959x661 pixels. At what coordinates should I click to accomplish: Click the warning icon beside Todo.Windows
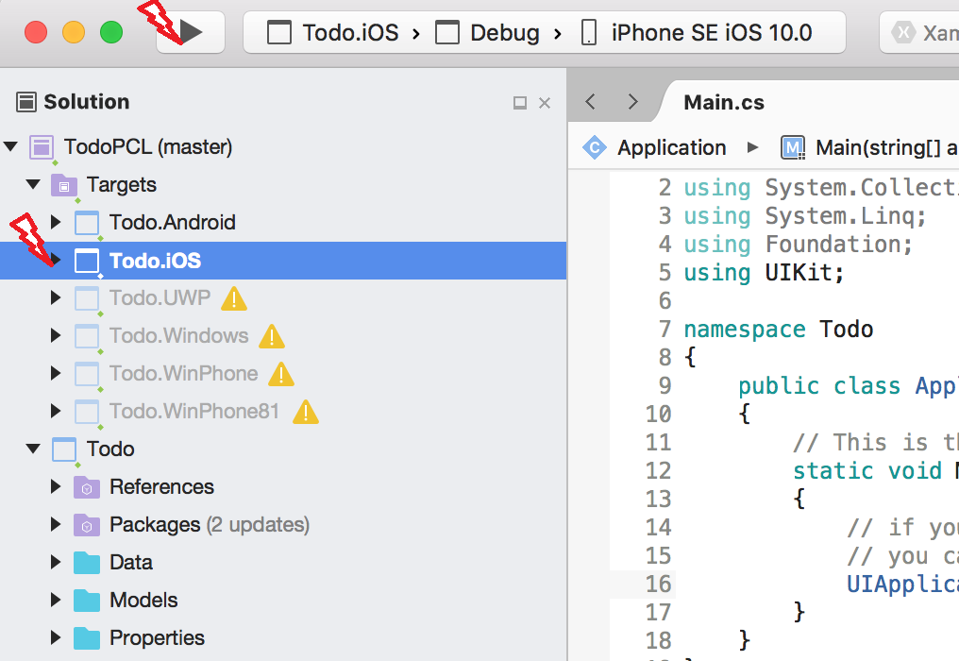[x=272, y=336]
